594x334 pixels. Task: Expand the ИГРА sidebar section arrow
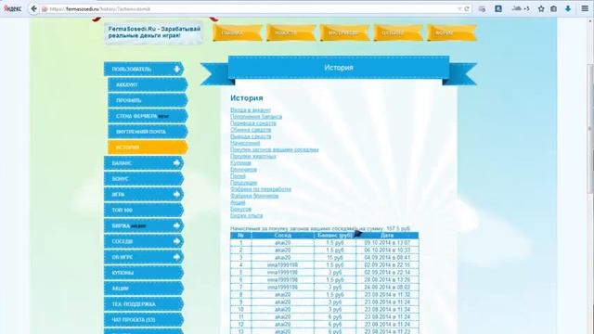[x=177, y=194]
